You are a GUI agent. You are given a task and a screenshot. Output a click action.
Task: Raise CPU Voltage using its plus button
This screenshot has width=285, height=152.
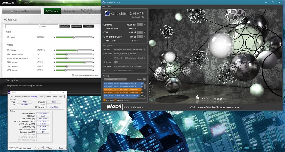(93, 50)
